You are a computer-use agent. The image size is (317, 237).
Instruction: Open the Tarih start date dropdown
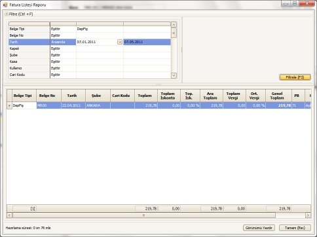coord(120,42)
